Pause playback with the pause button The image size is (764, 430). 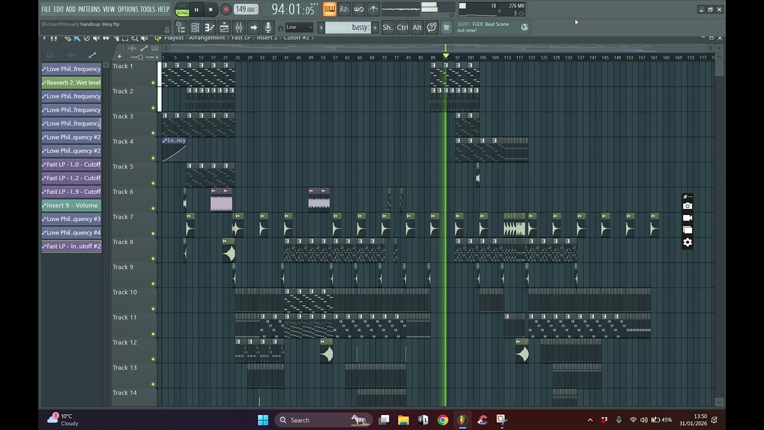click(196, 10)
